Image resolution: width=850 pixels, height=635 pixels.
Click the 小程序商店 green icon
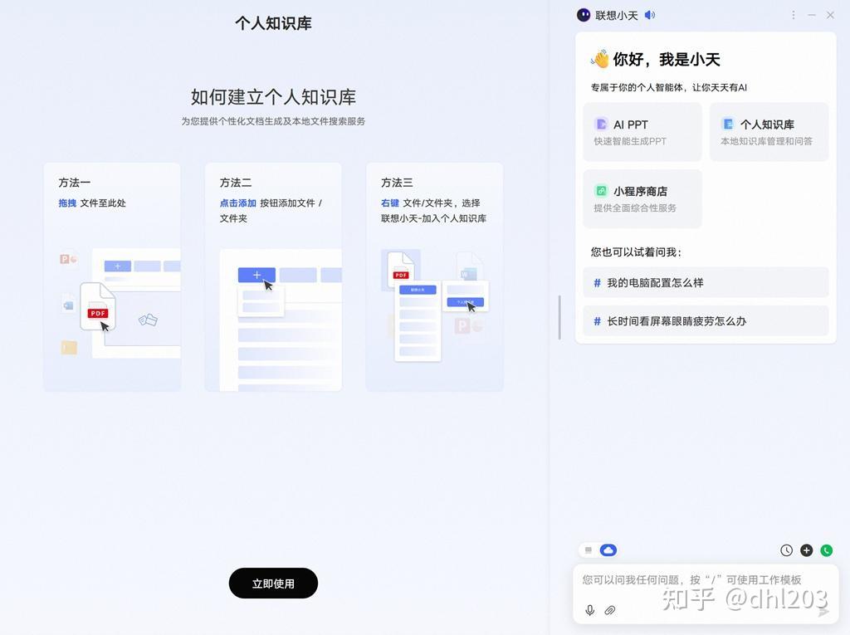click(x=601, y=191)
